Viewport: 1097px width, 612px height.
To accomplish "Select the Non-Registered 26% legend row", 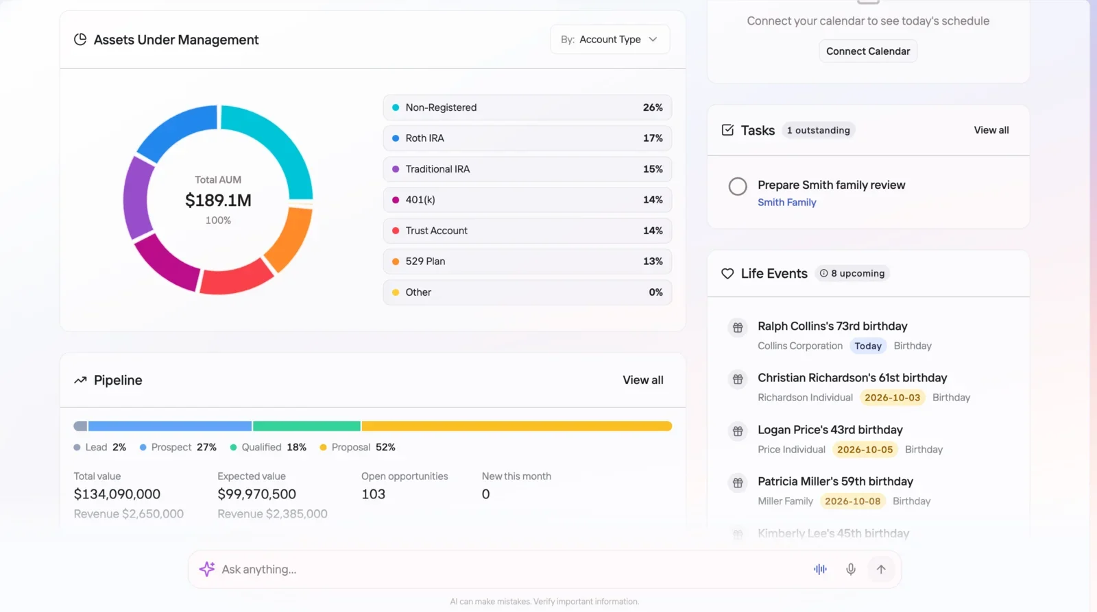I will tap(527, 107).
